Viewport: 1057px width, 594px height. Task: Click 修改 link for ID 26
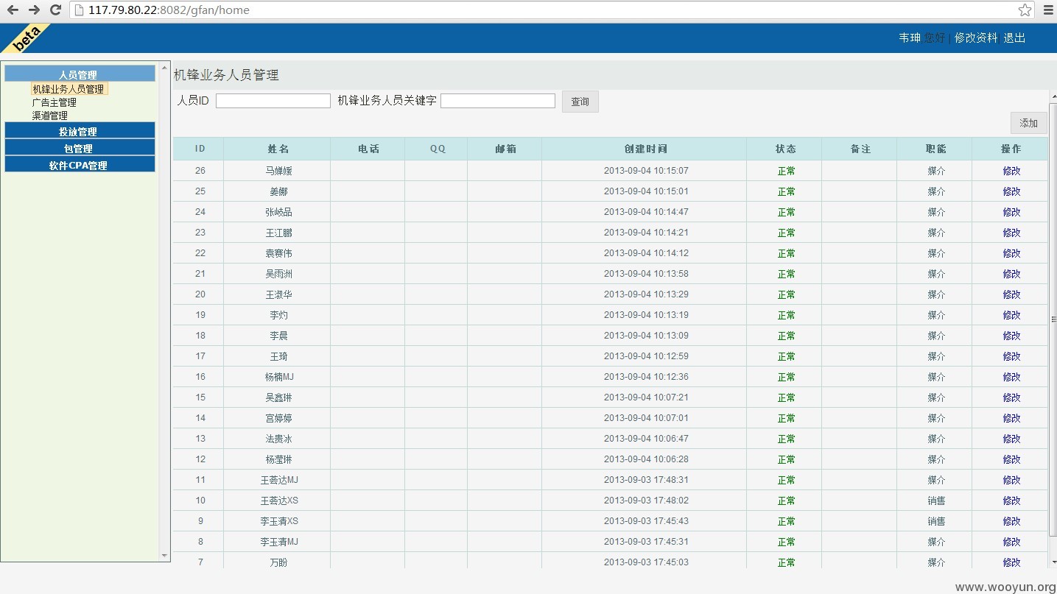[x=1011, y=171]
